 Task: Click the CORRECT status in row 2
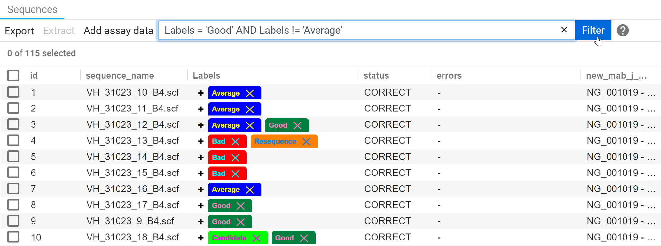pyautogui.click(x=387, y=108)
